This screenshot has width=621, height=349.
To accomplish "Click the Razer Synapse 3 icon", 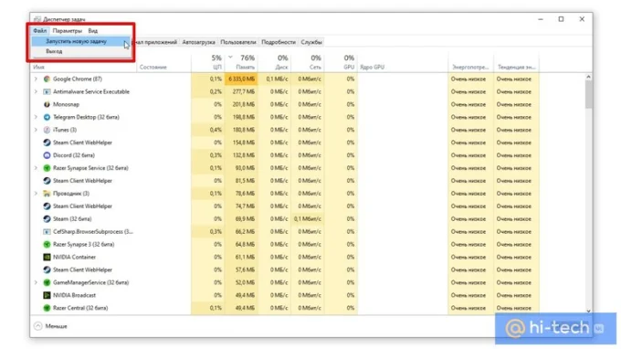I will (x=47, y=244).
